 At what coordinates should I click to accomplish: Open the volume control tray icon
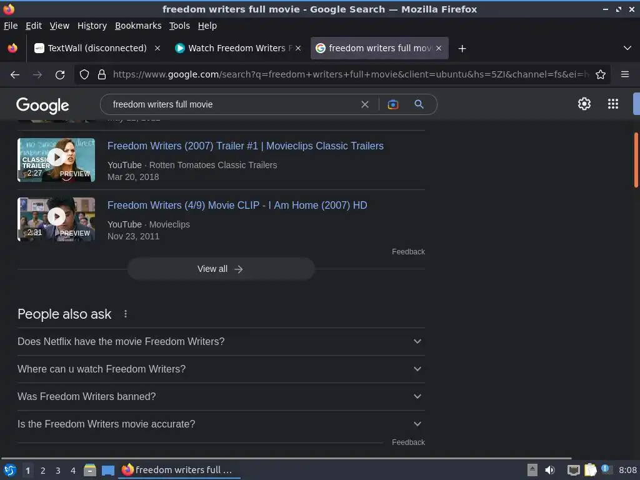point(550,470)
